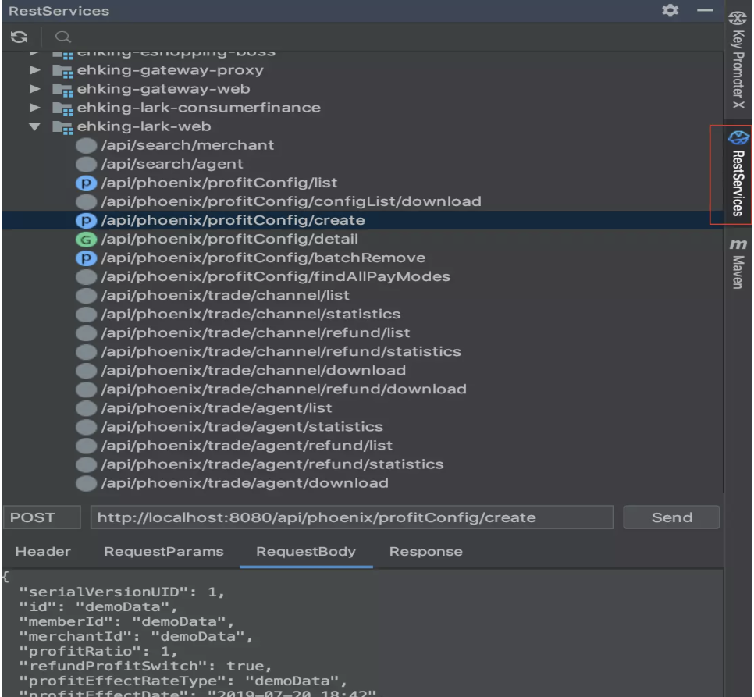Select the /api/search/agent endpoint
754x697 pixels.
tap(172, 164)
